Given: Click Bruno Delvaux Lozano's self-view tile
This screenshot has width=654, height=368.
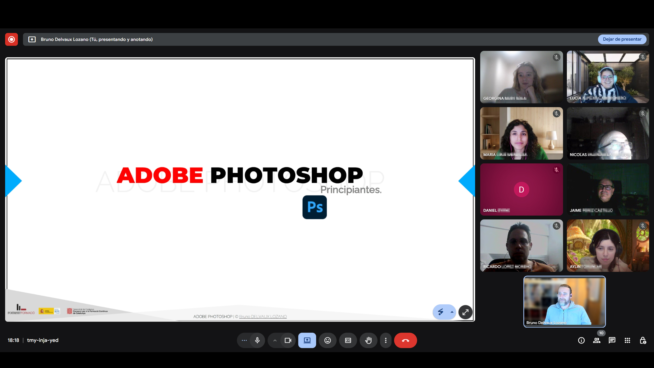Looking at the screenshot, I should point(565,302).
